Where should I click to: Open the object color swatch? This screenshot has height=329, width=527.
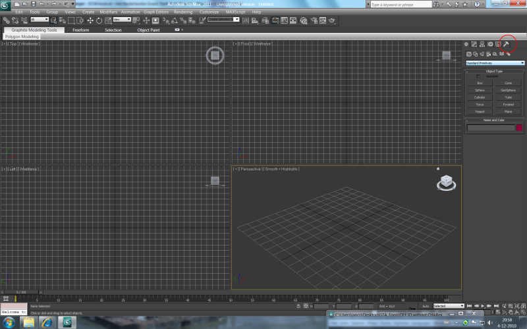click(x=519, y=128)
